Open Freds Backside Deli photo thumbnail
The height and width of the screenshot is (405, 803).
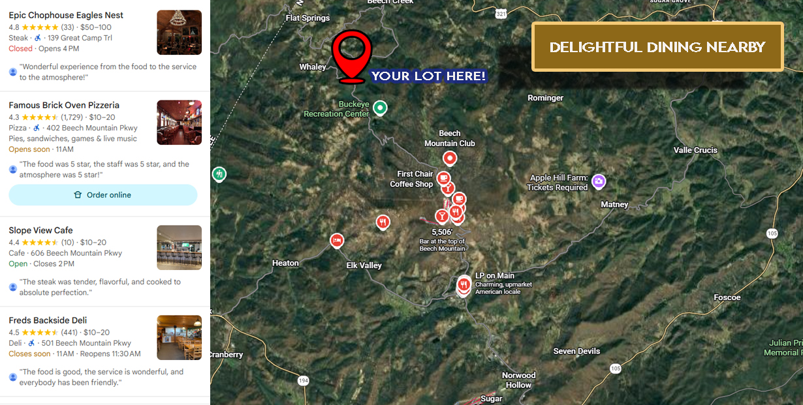180,338
